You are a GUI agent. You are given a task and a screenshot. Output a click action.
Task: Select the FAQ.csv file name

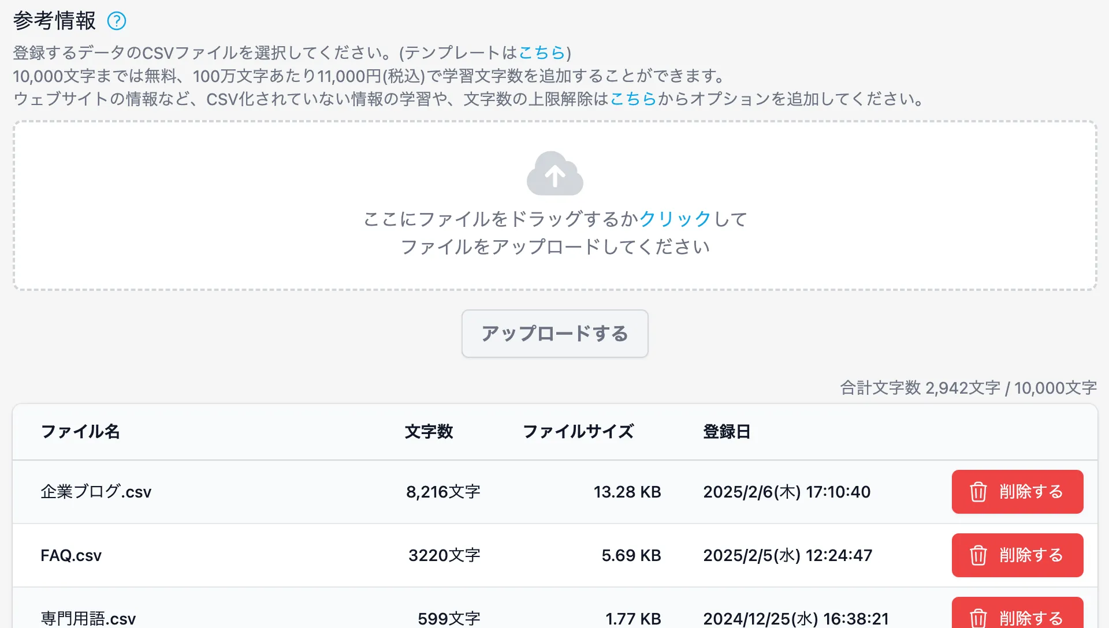(71, 555)
